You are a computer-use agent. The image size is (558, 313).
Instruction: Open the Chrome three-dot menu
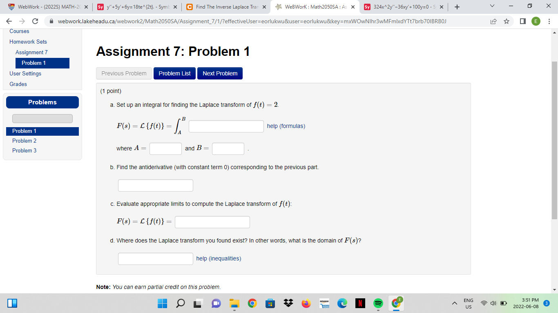[x=549, y=21]
